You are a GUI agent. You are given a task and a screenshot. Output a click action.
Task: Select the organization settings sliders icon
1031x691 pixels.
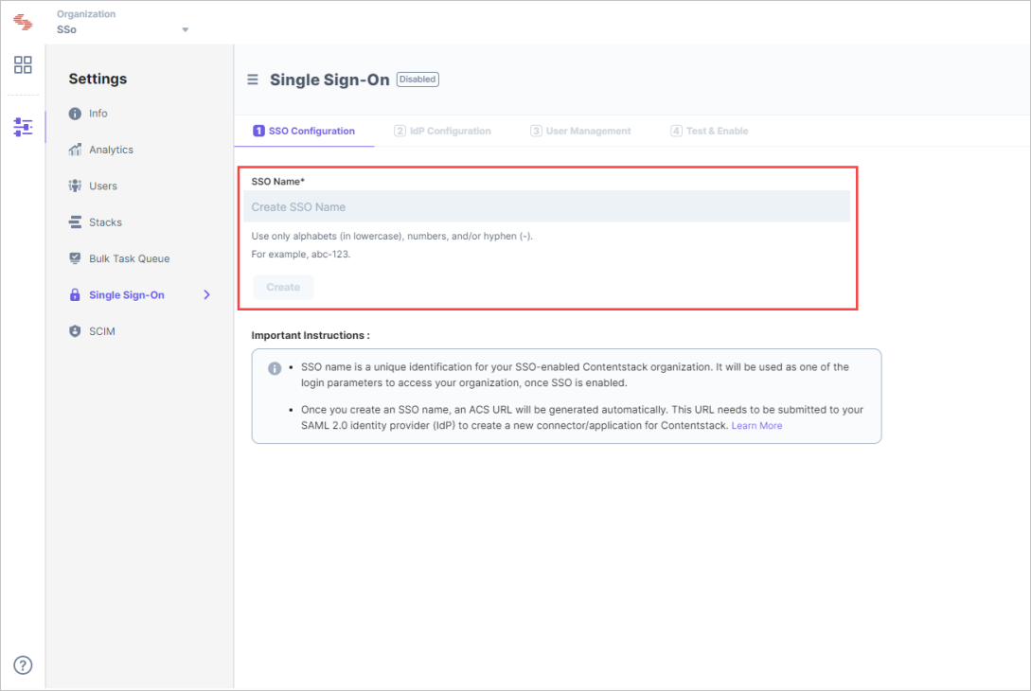click(23, 126)
